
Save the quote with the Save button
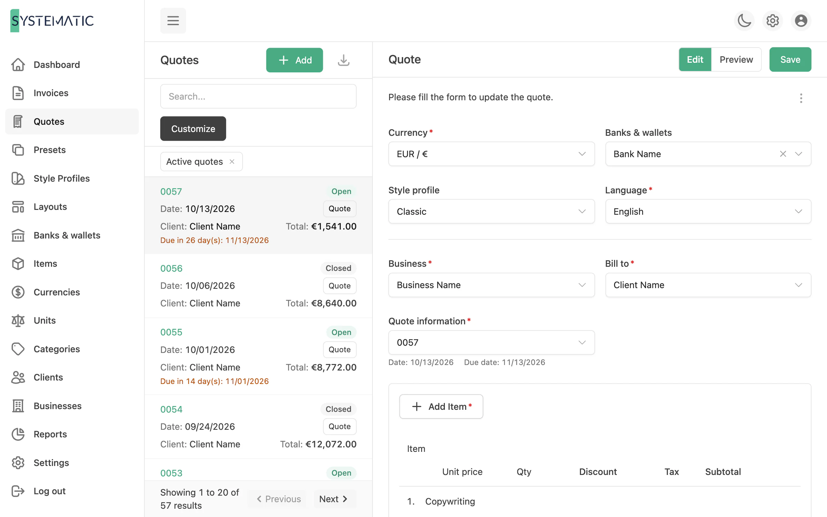tap(790, 60)
